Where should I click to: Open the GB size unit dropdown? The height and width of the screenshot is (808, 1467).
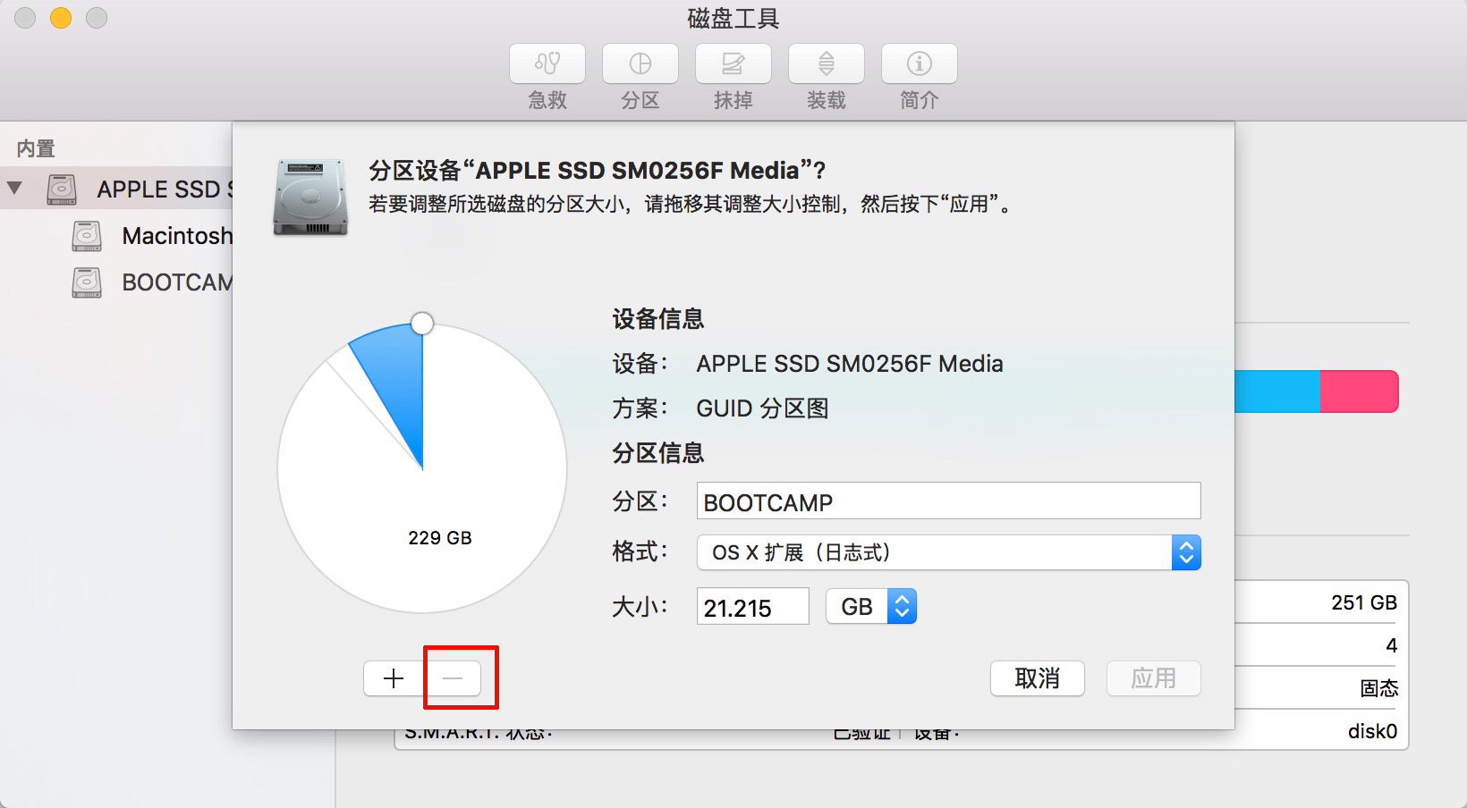coord(871,606)
